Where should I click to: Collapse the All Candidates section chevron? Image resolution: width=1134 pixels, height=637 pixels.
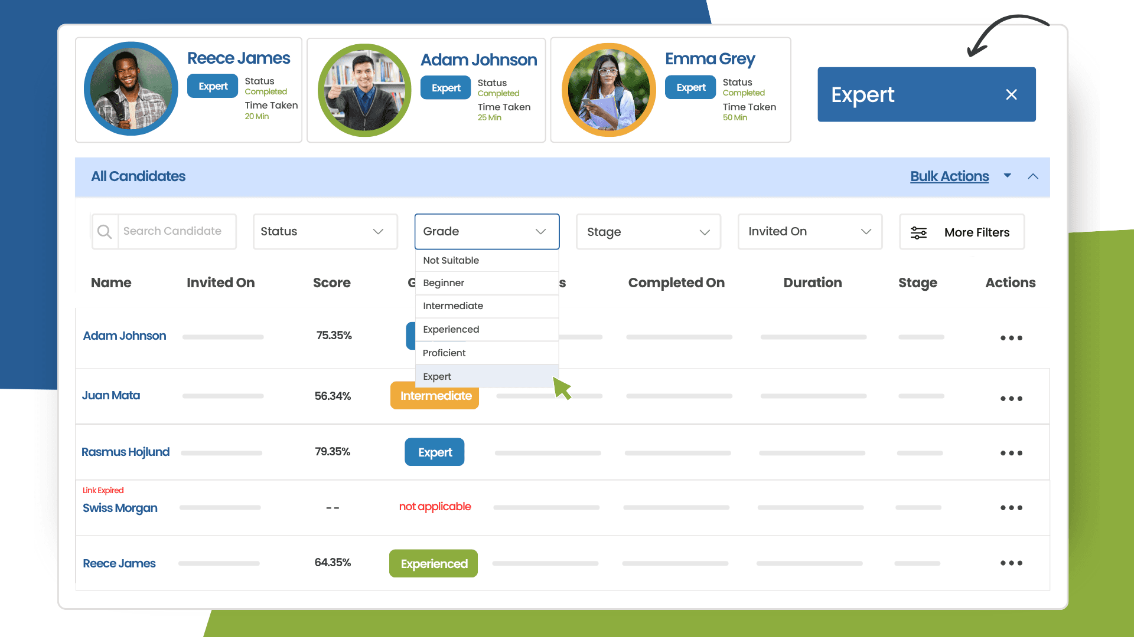1033,176
